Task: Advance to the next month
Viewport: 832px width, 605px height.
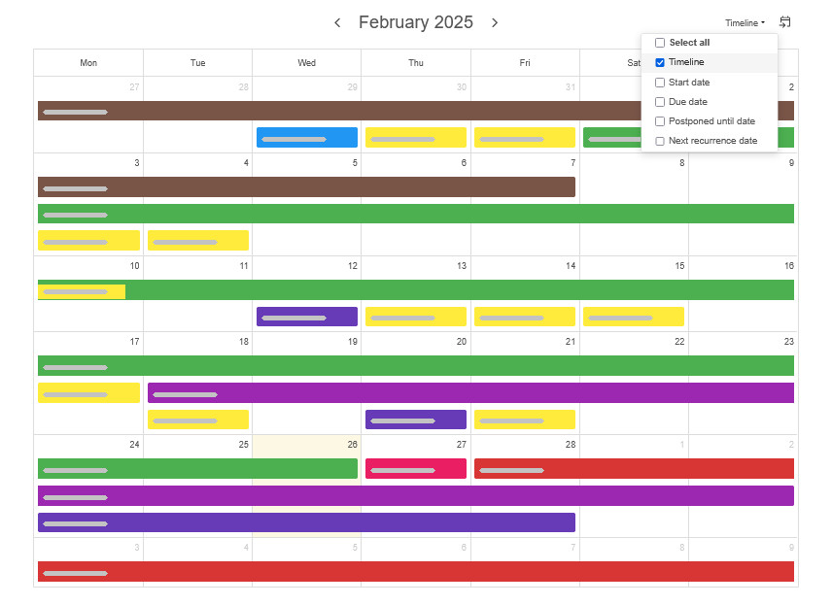Action: 495,22
